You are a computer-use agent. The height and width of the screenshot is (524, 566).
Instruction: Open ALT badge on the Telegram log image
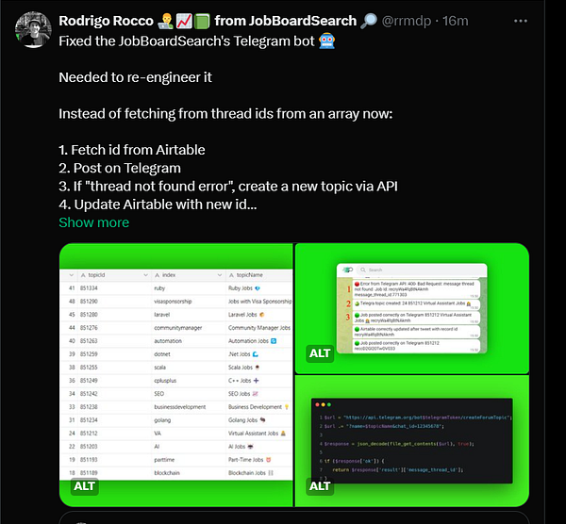pos(320,353)
